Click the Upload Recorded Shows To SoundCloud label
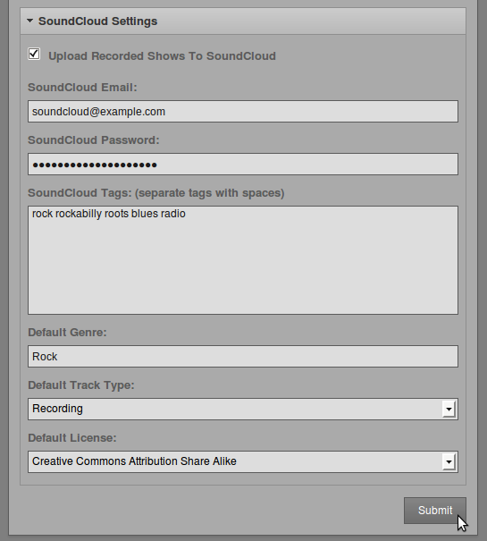This screenshot has height=541, width=487. [x=162, y=56]
